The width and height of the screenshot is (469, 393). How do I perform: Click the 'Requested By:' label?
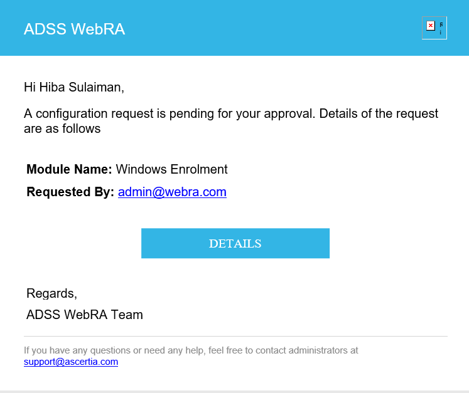70,192
